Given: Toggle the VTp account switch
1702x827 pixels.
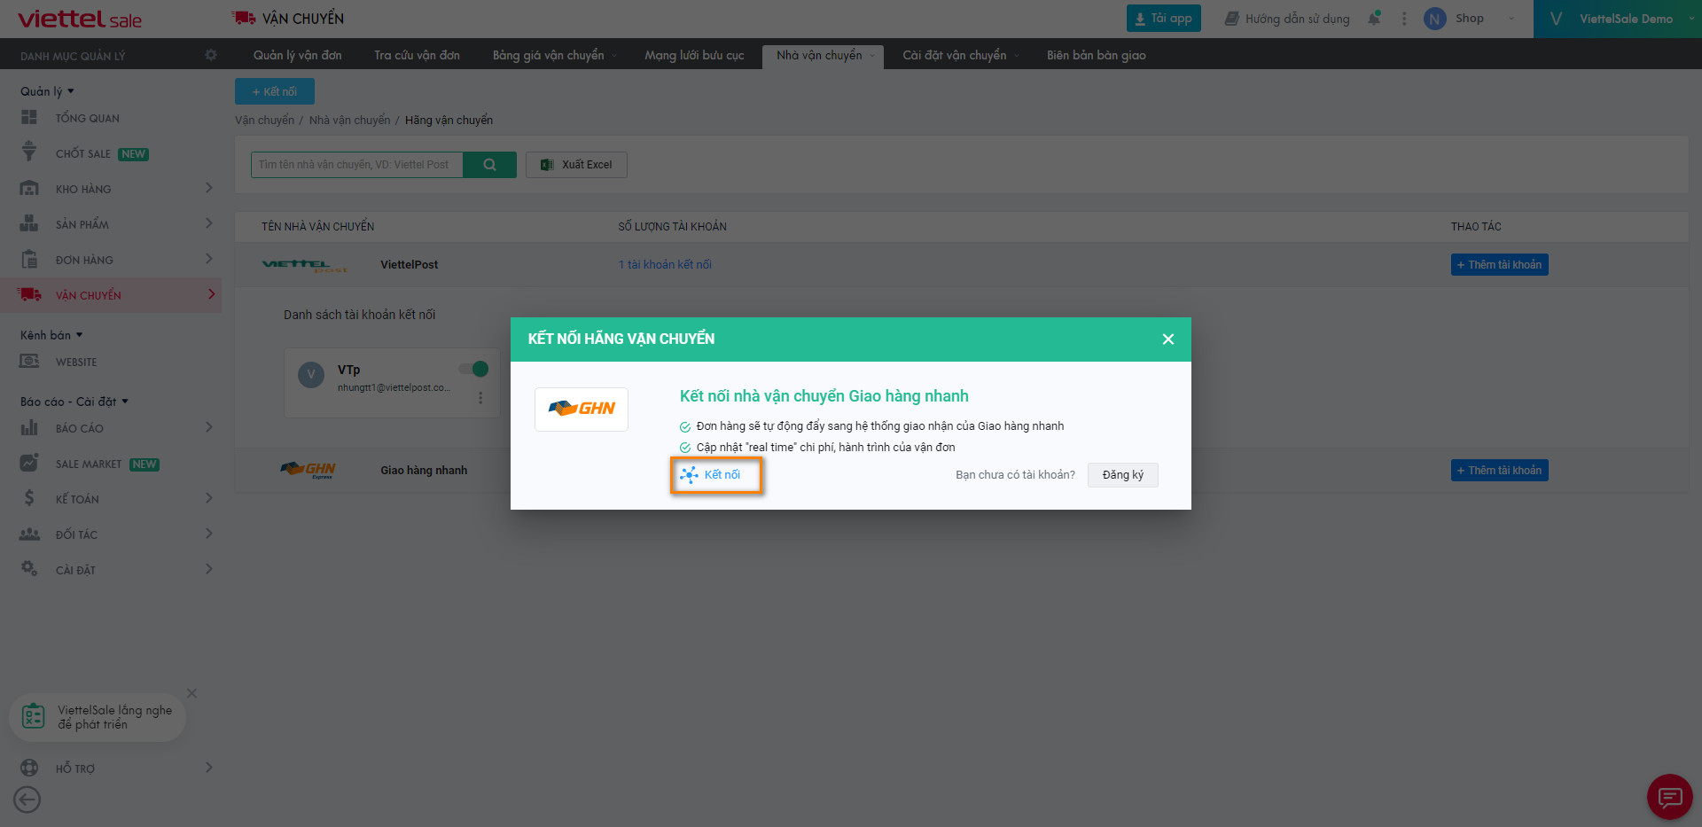Looking at the screenshot, I should (x=473, y=369).
